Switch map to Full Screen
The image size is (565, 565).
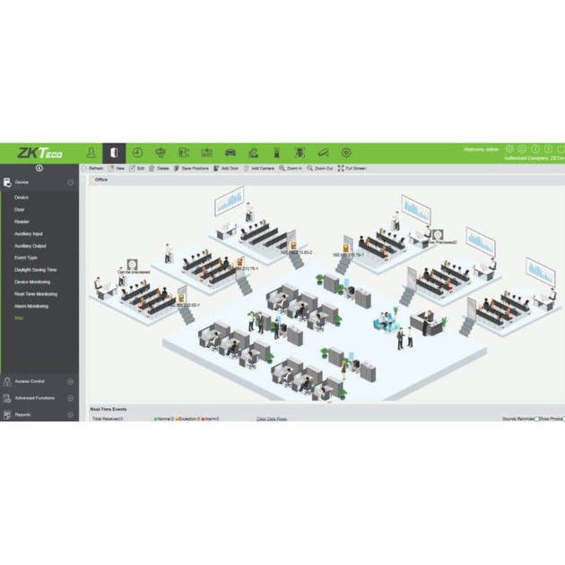pos(352,169)
